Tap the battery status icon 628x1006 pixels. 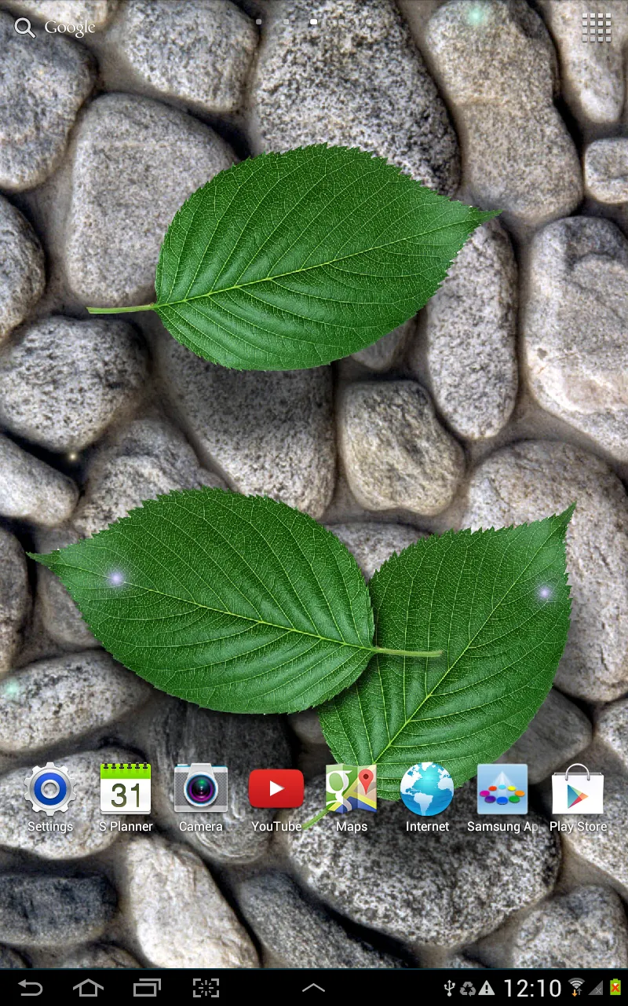click(616, 988)
